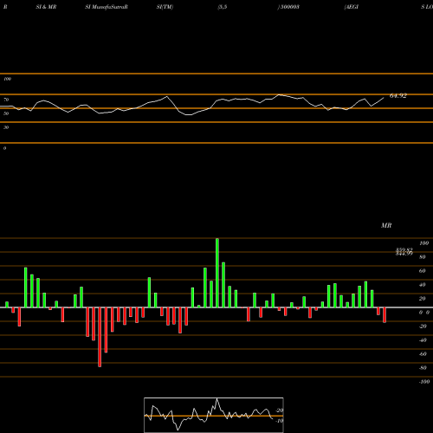Click the '509003' stock code text

(x=290, y=7)
